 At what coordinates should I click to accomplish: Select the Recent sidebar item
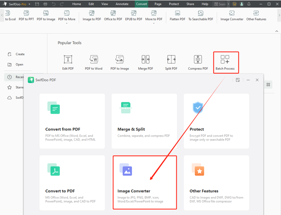(14, 77)
